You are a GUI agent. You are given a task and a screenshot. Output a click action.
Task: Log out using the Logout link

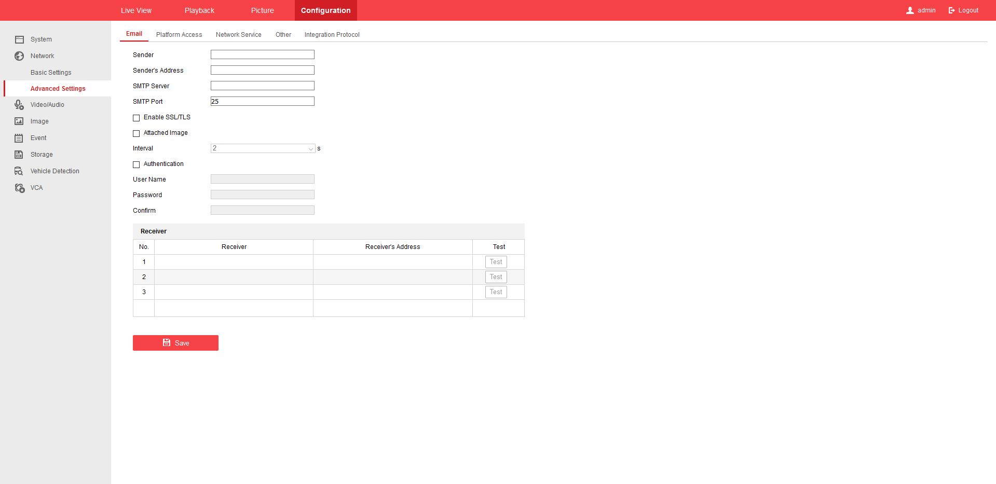(x=963, y=10)
